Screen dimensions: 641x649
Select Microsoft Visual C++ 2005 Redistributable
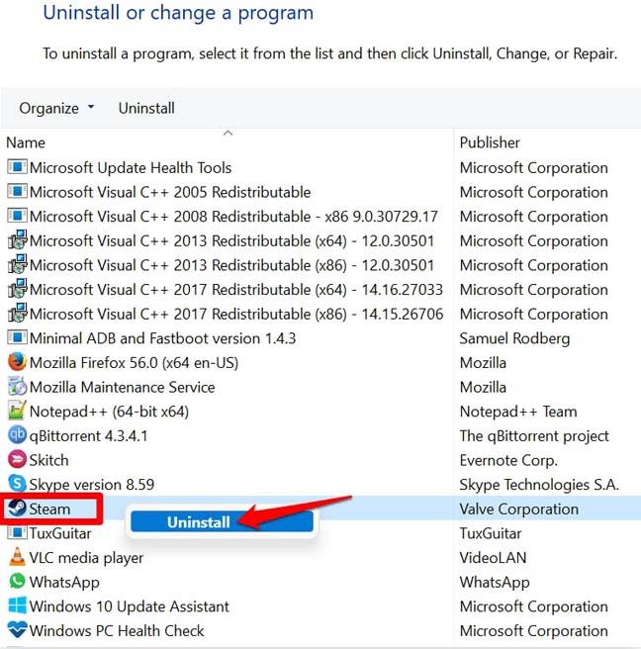170,192
